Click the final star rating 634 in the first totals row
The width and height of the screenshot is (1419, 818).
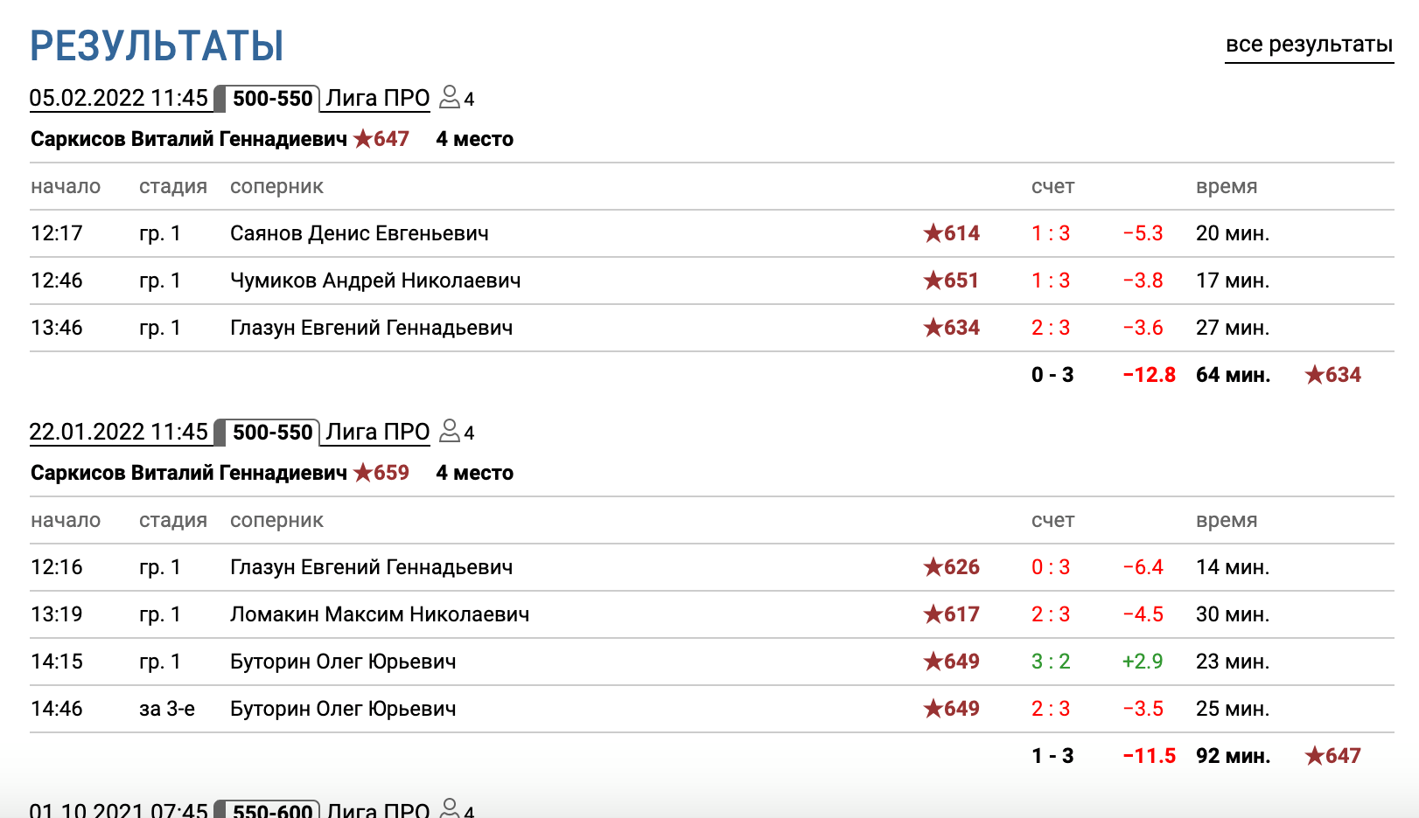[x=1333, y=375]
